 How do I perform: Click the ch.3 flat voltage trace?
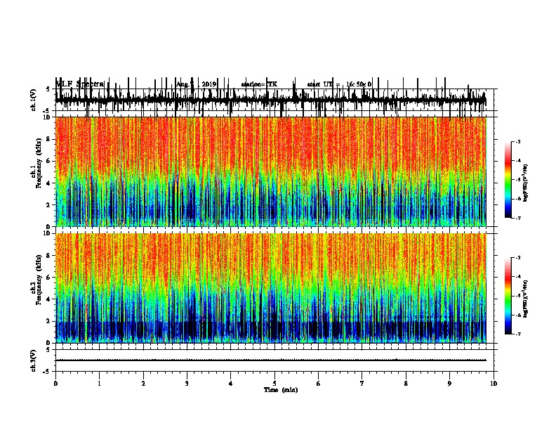[x=270, y=360]
